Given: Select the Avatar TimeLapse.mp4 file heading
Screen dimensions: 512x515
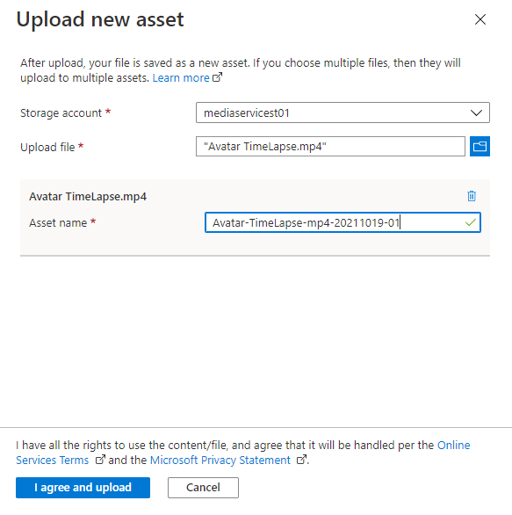Looking at the screenshot, I should click(88, 197).
